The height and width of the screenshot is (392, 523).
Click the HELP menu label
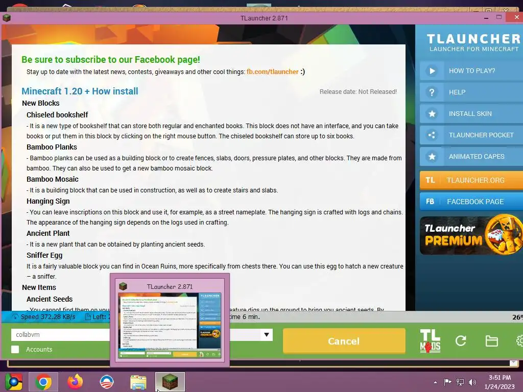(x=457, y=92)
